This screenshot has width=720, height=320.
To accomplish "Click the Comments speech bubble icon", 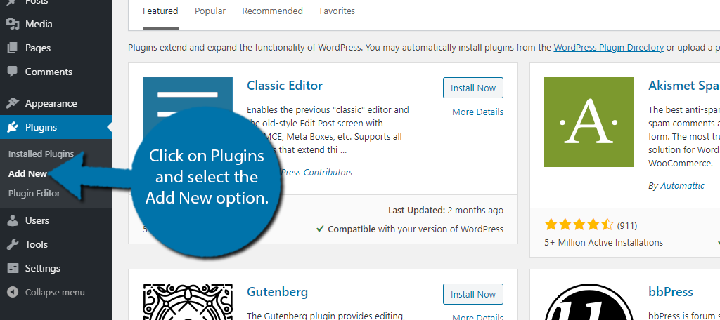I will pos(13,72).
